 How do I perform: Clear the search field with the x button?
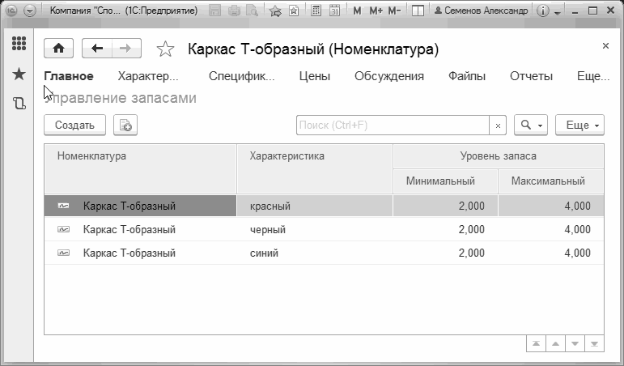pos(498,126)
